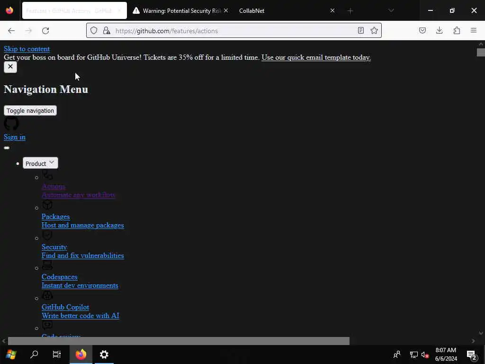Click the horizontal scrollbar thumb
This screenshot has width=485, height=364.
(179, 341)
